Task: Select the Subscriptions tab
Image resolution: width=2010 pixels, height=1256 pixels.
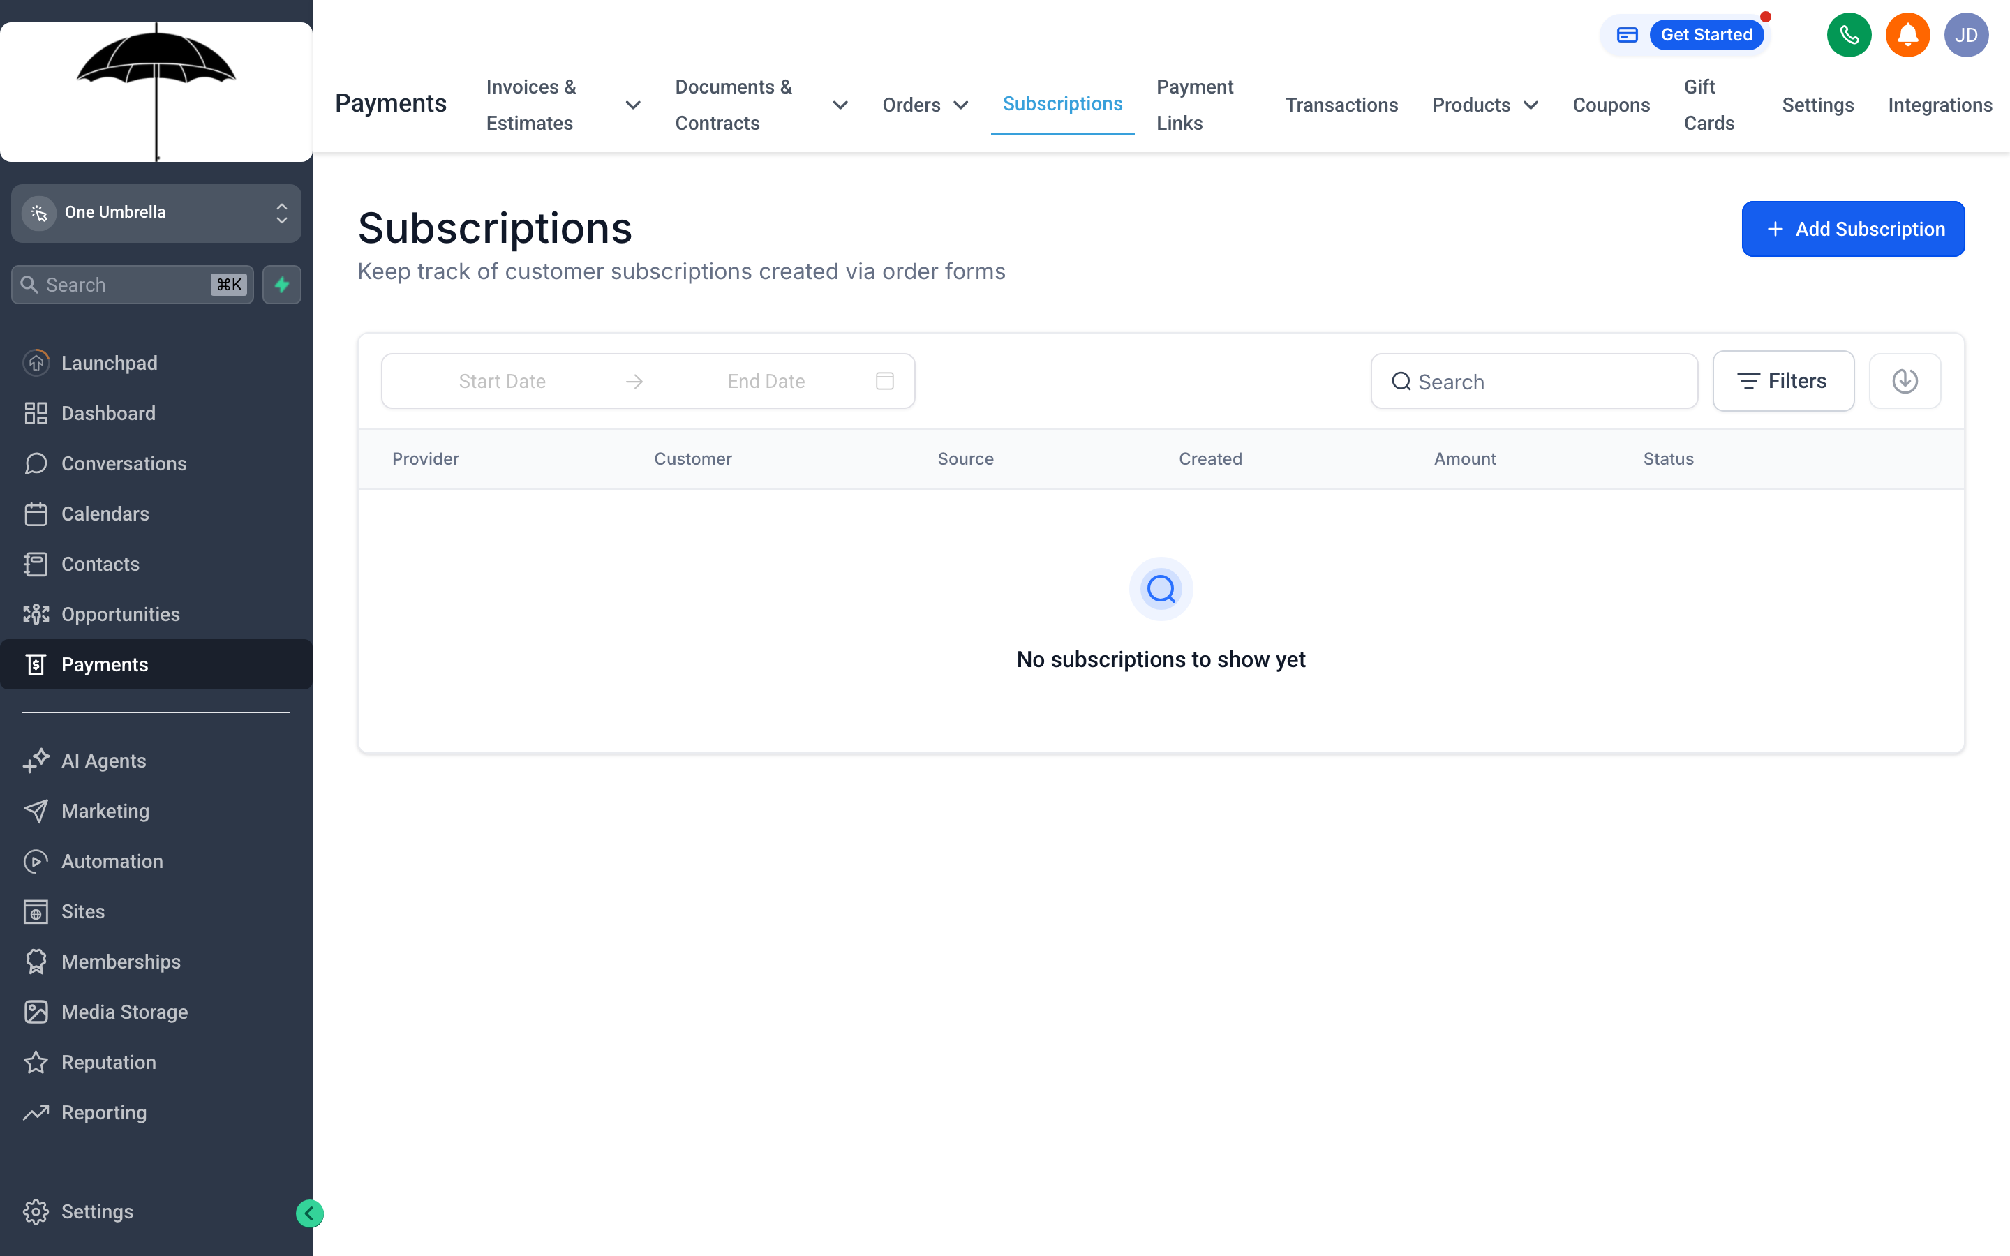Action: [x=1062, y=104]
